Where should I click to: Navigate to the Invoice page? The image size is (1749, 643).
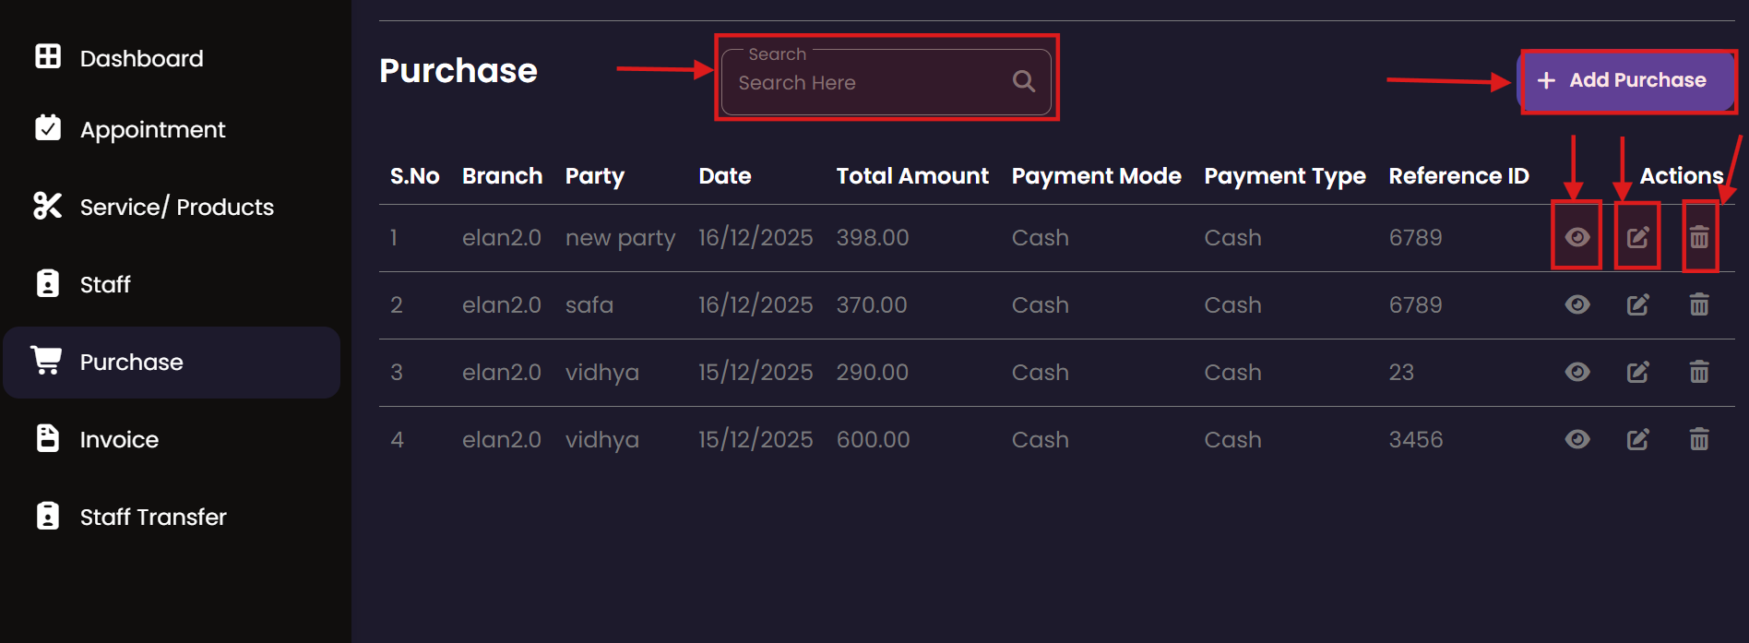click(119, 439)
